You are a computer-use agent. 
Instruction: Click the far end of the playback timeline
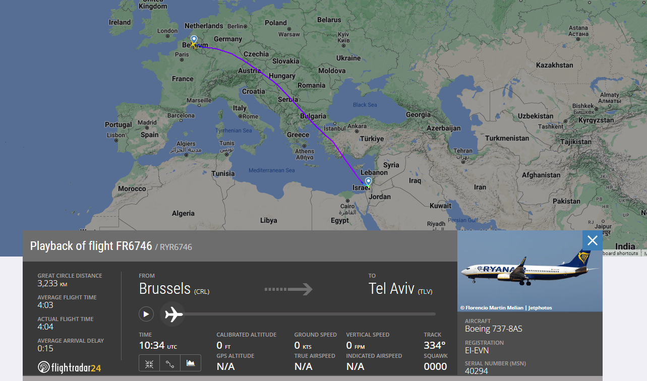[x=434, y=314]
